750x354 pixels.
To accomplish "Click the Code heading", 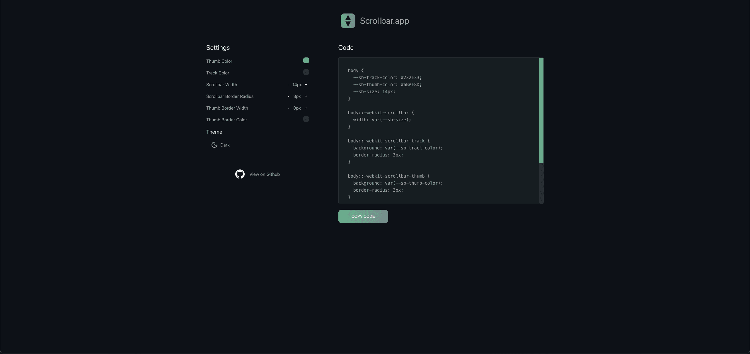I will 346,47.
